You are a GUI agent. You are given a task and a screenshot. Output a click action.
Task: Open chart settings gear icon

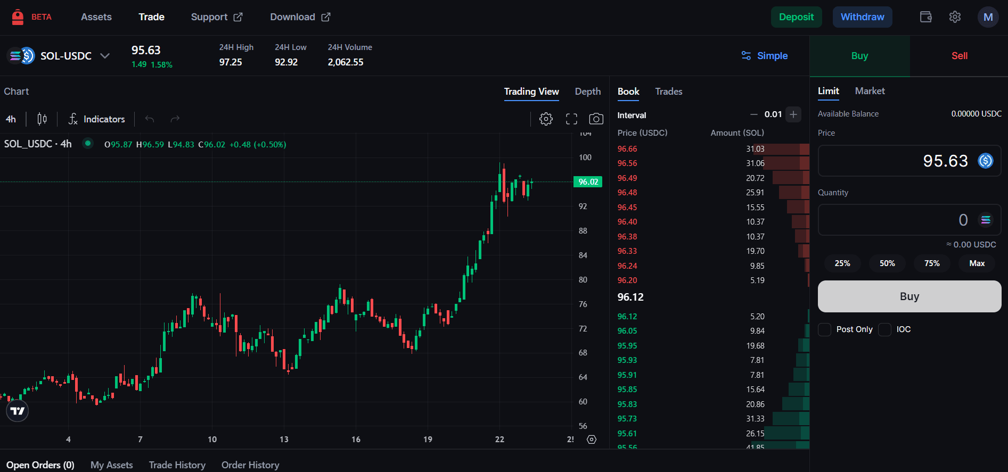coord(546,119)
